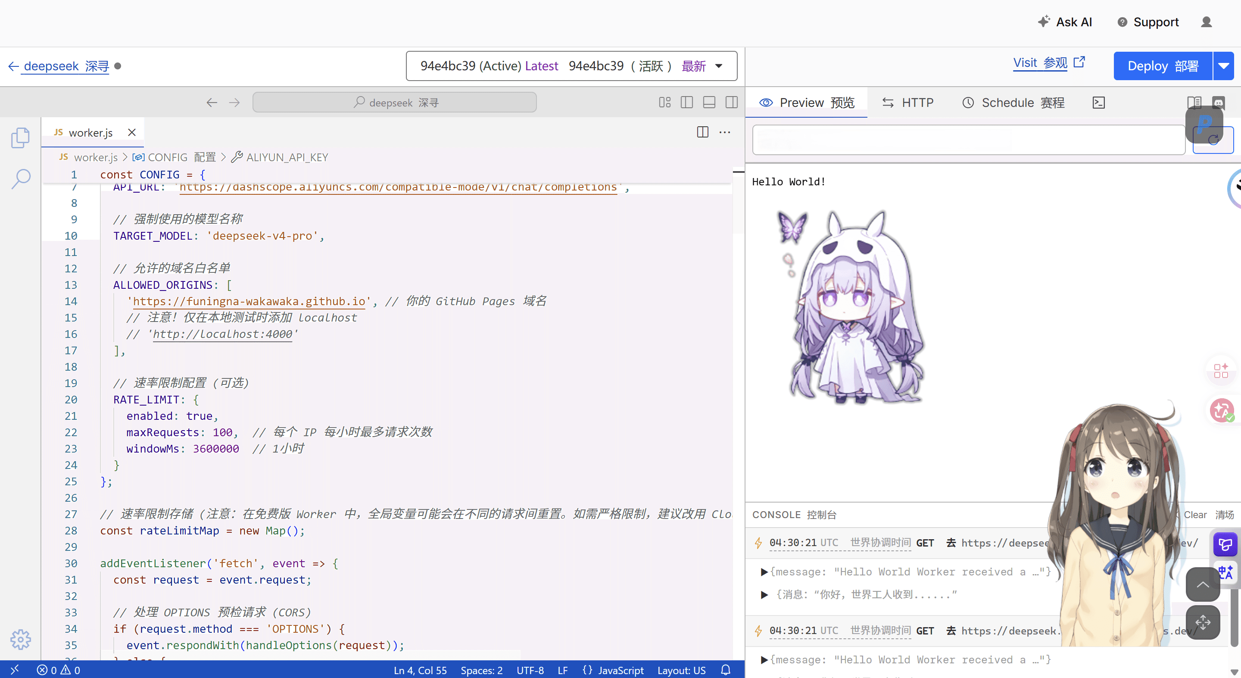Open the funingna-wakawaka.github.io URL in code
Screen dimensions: 1241x678
(x=249, y=302)
